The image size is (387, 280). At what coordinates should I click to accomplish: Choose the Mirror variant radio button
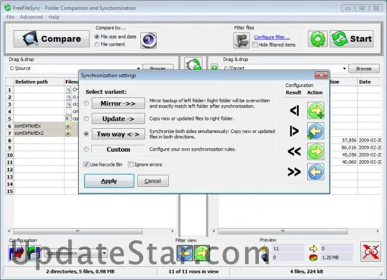click(86, 103)
